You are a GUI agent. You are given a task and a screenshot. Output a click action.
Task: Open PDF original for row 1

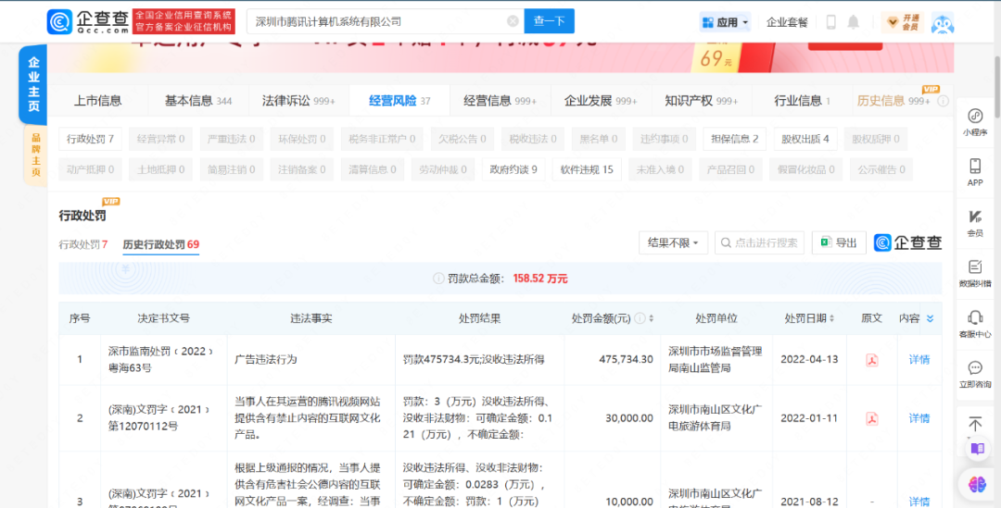(x=871, y=360)
